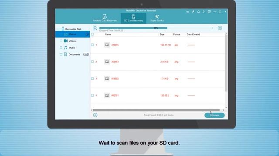Click the Recover button
The height and width of the screenshot is (156, 279).
pyautogui.click(x=214, y=115)
